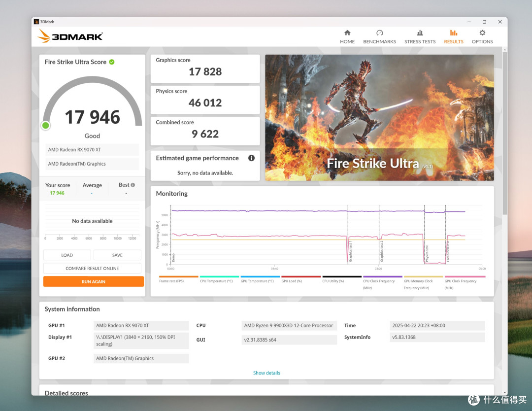
Task: Click the LOAD button
Action: click(67, 255)
